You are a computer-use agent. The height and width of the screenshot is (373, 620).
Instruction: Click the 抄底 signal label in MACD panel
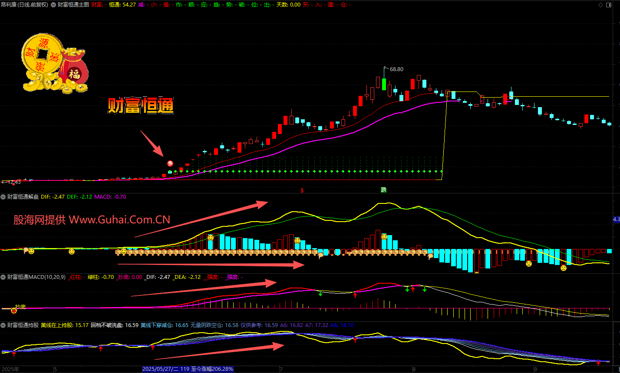tap(20, 307)
